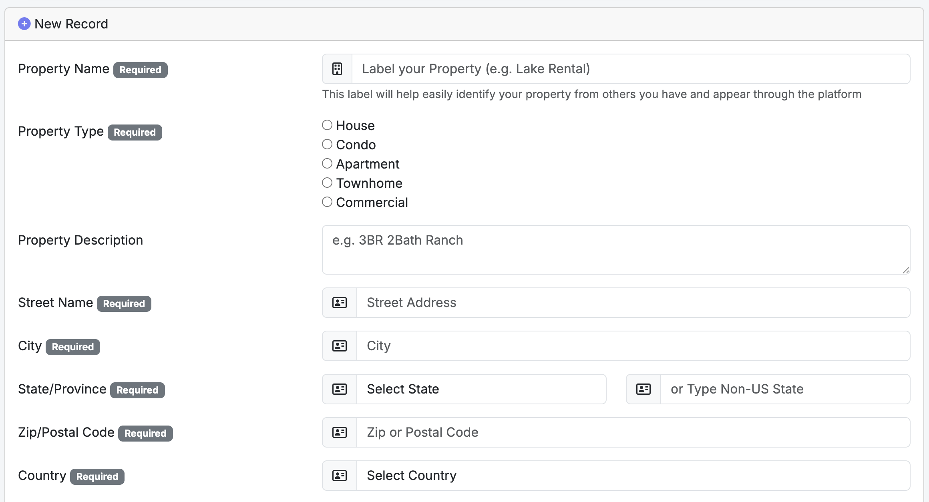
Task: Click the card icon beside Zip or Postal Code
Action: [x=340, y=432]
